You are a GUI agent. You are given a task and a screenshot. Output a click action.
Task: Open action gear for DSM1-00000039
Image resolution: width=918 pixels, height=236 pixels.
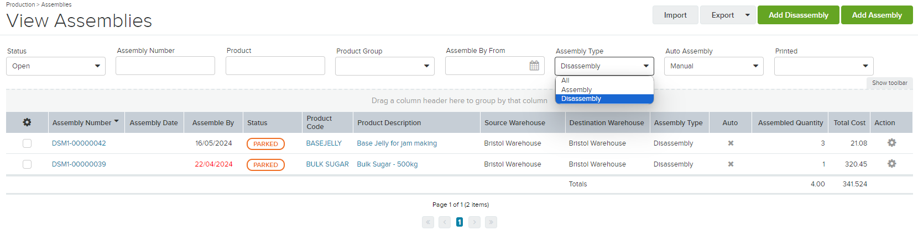tap(891, 164)
